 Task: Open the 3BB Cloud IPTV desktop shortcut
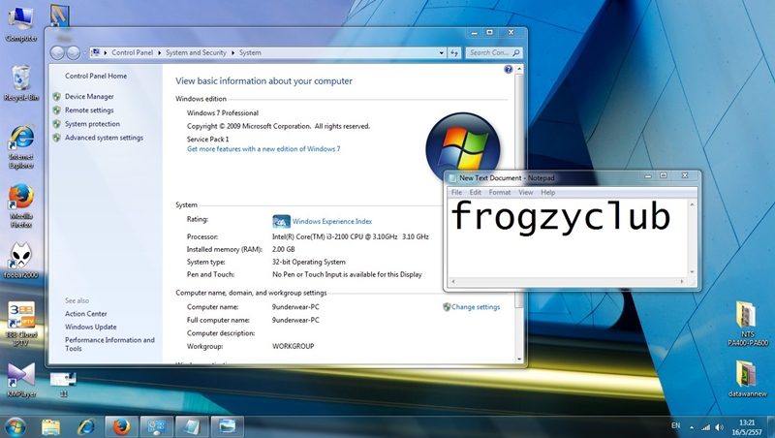point(20,324)
